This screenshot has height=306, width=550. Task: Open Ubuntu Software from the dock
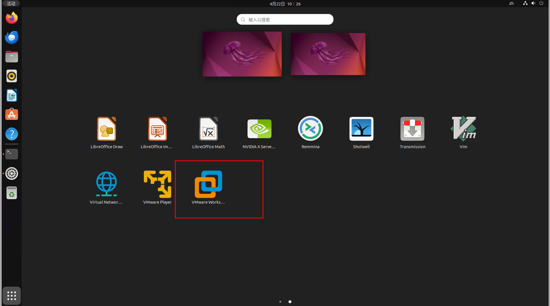12,115
